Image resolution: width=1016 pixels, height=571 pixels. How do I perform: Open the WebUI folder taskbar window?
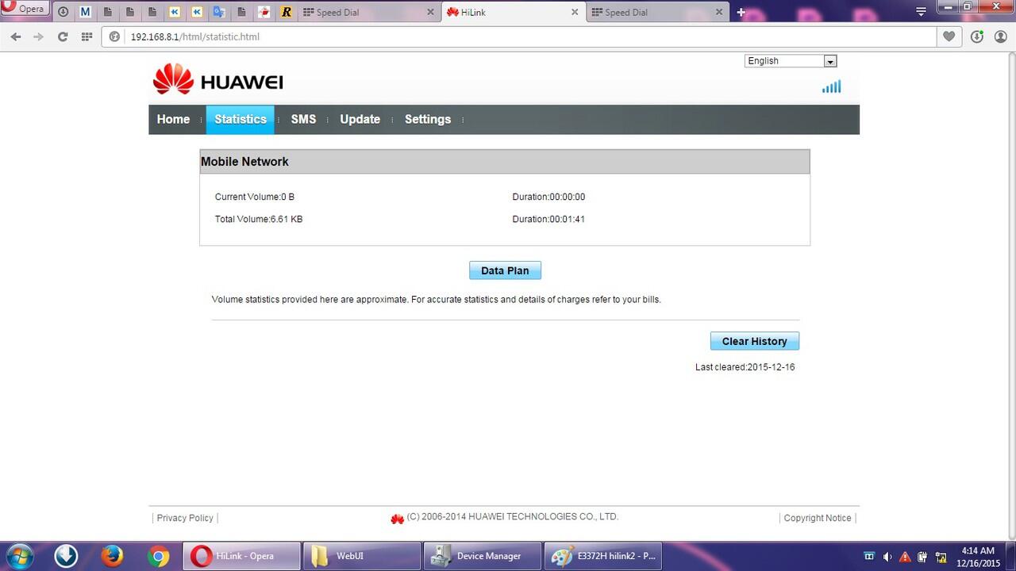[x=362, y=556]
